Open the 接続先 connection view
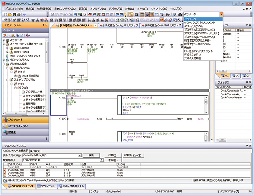 (25, 132)
